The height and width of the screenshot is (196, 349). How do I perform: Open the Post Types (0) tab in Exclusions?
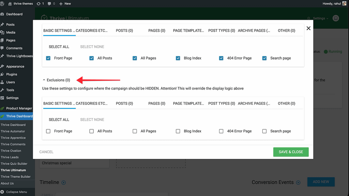(x=222, y=103)
